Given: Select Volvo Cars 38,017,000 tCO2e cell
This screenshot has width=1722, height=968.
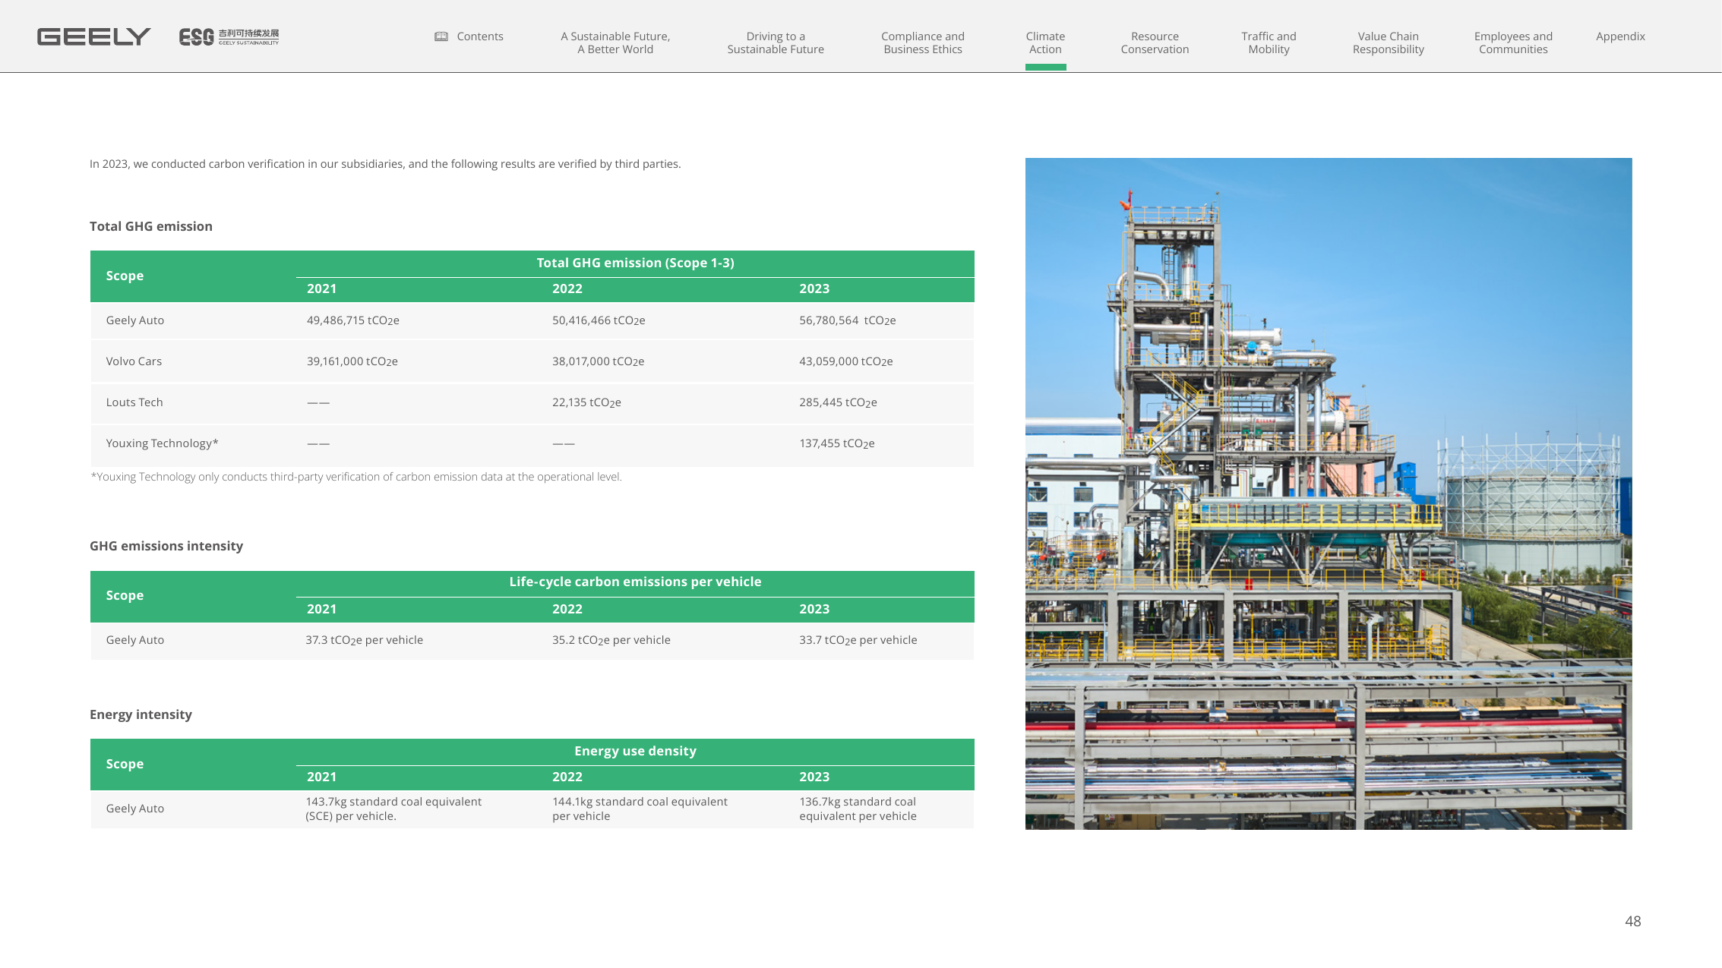Looking at the screenshot, I should pos(598,361).
